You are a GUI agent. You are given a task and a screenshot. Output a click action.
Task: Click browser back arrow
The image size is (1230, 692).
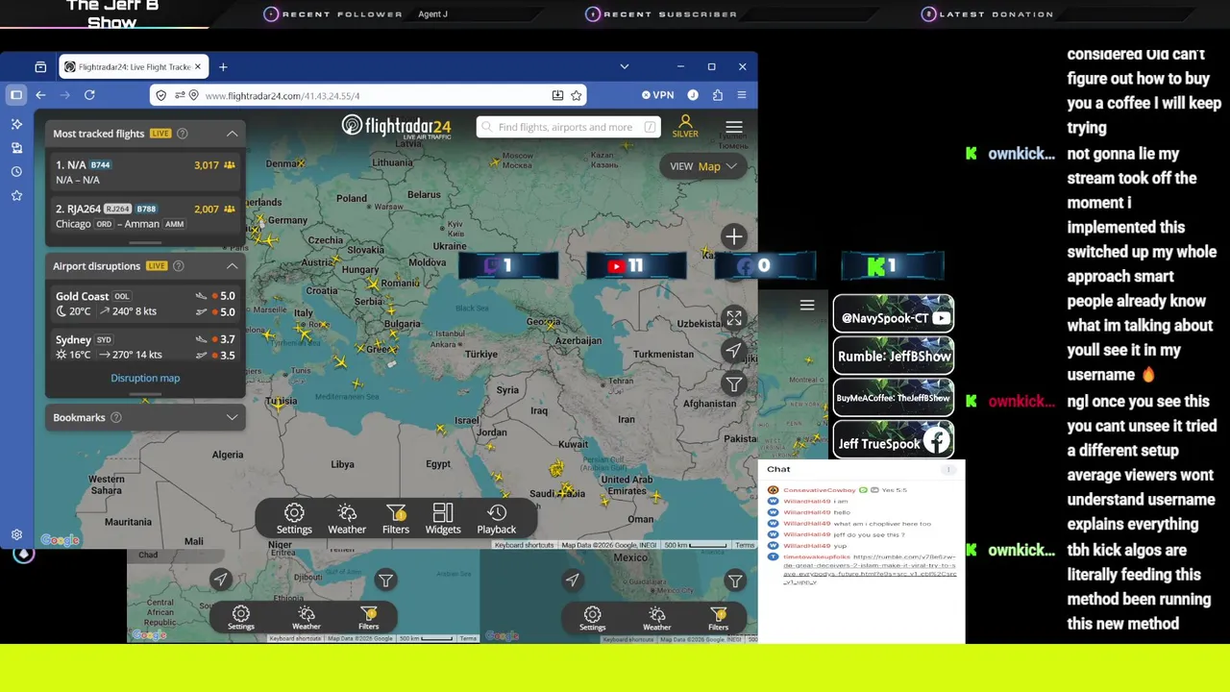click(x=40, y=95)
